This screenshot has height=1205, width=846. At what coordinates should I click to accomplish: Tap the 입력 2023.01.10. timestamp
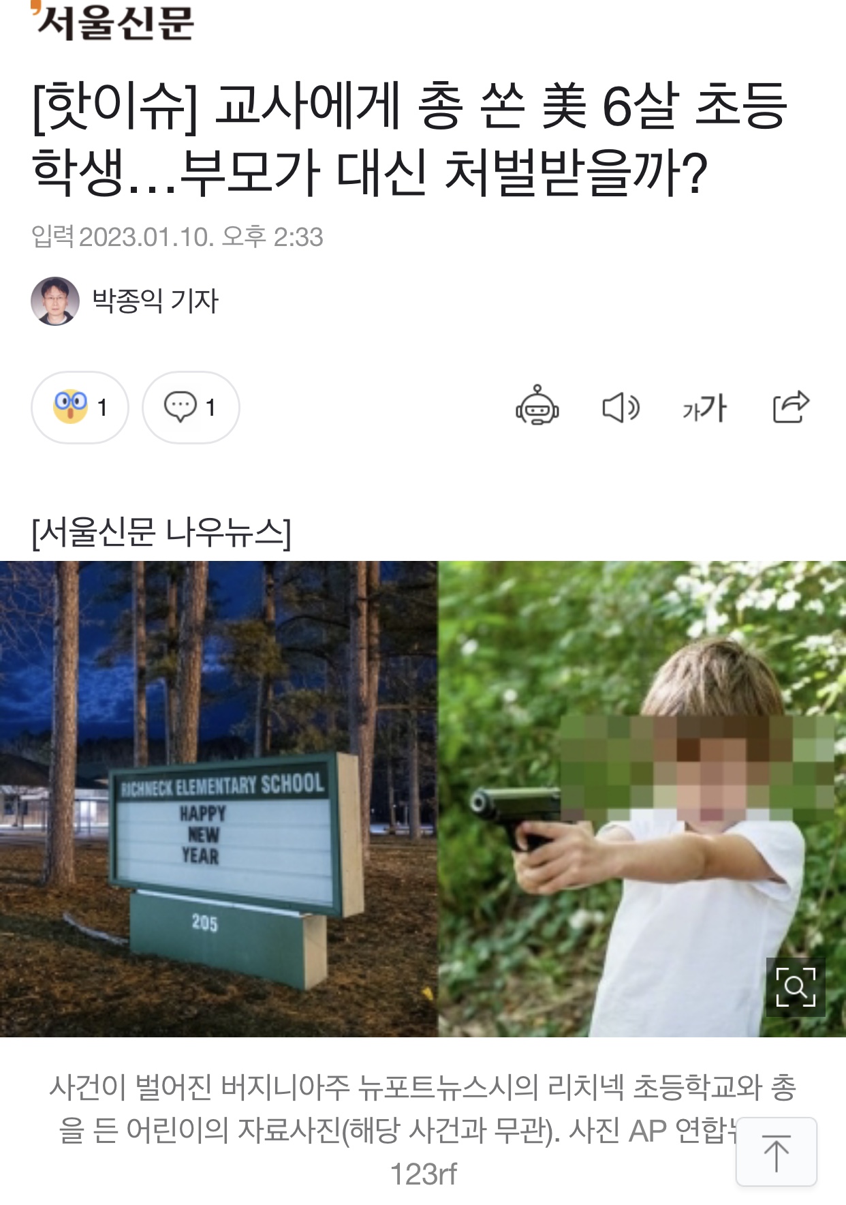177,237
